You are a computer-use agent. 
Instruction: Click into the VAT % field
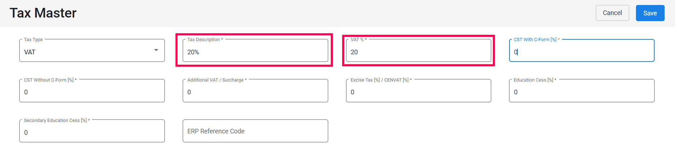(418, 52)
